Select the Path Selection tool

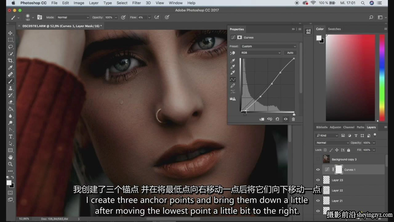point(10,143)
